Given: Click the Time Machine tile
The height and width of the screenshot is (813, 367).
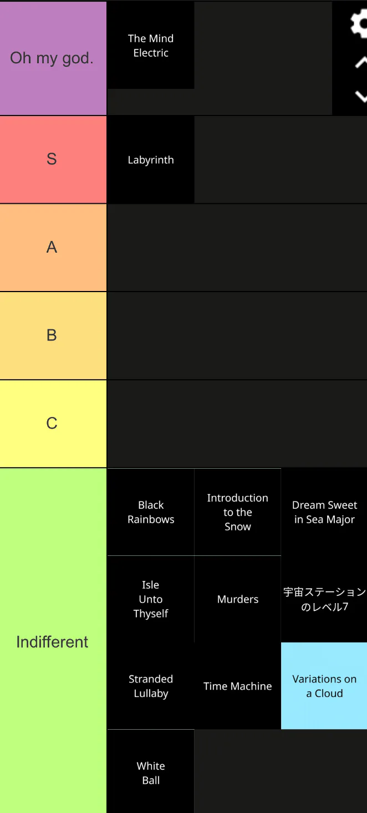Looking at the screenshot, I should [x=238, y=686].
